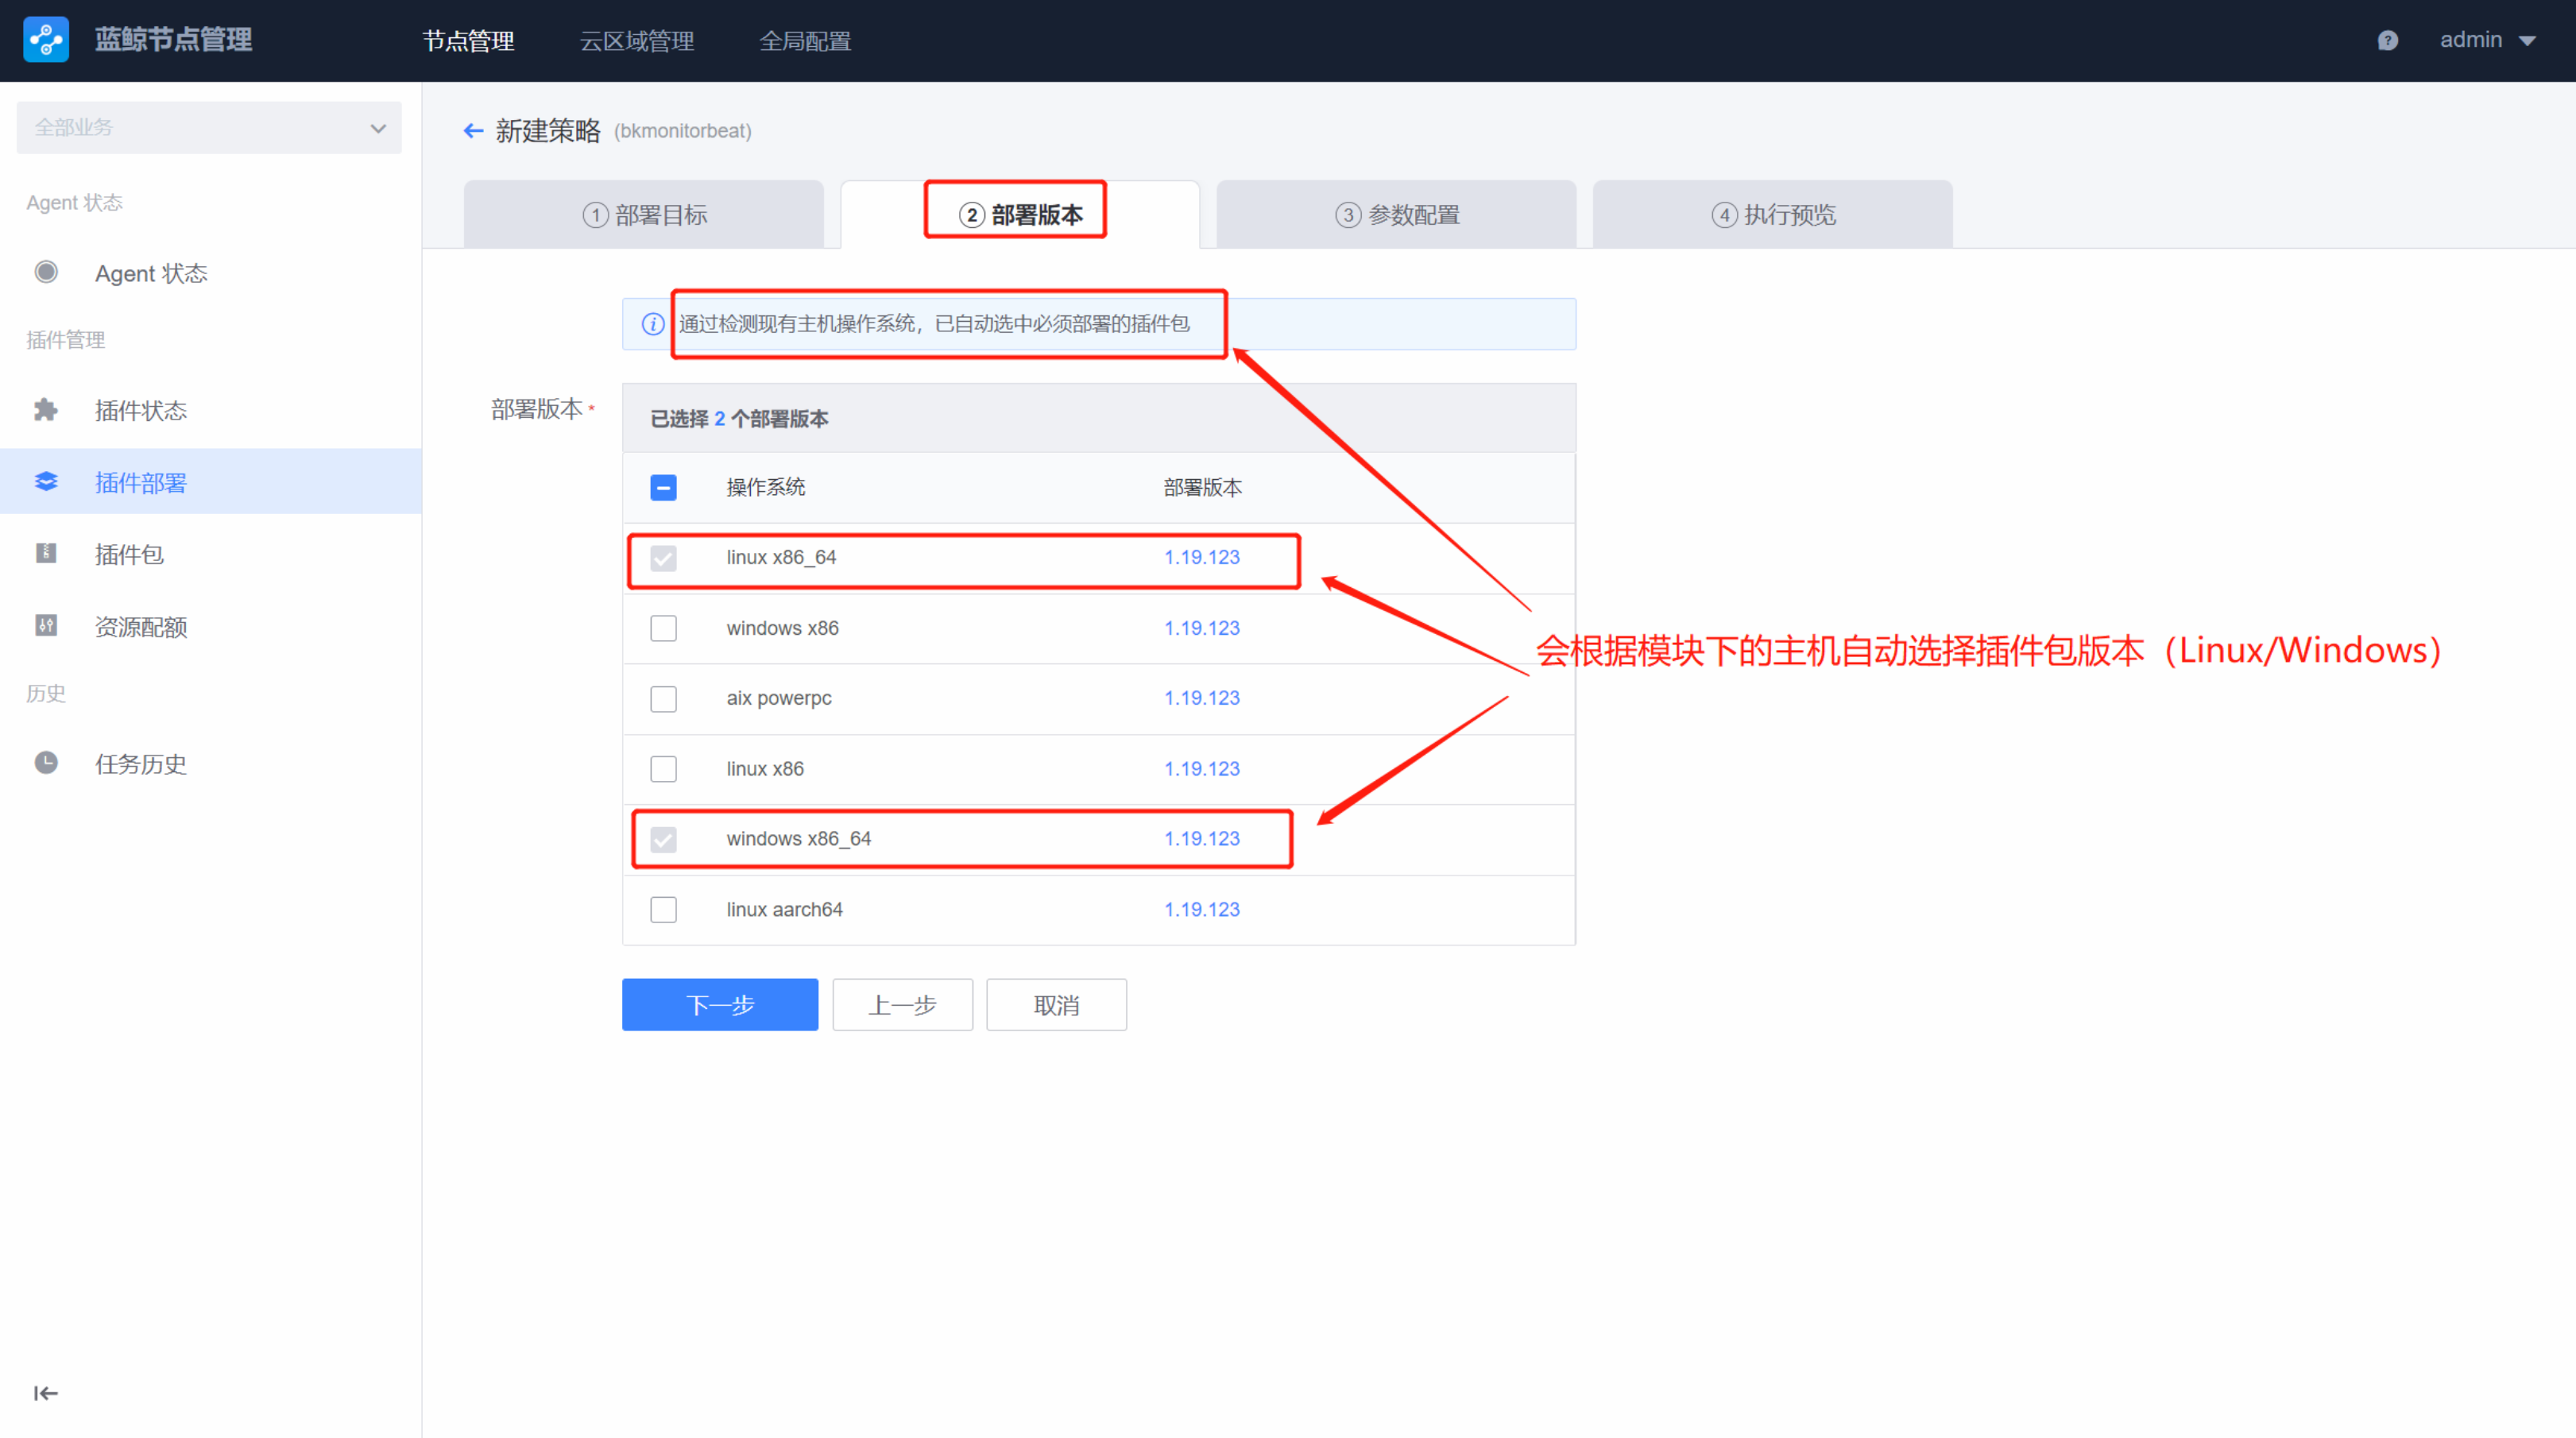This screenshot has width=2576, height=1438.
Task: Open 任务历史 clock icon
Action: [x=46, y=763]
